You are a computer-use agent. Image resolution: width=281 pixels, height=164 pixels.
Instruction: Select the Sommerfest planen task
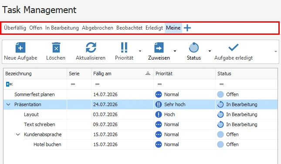[34, 94]
